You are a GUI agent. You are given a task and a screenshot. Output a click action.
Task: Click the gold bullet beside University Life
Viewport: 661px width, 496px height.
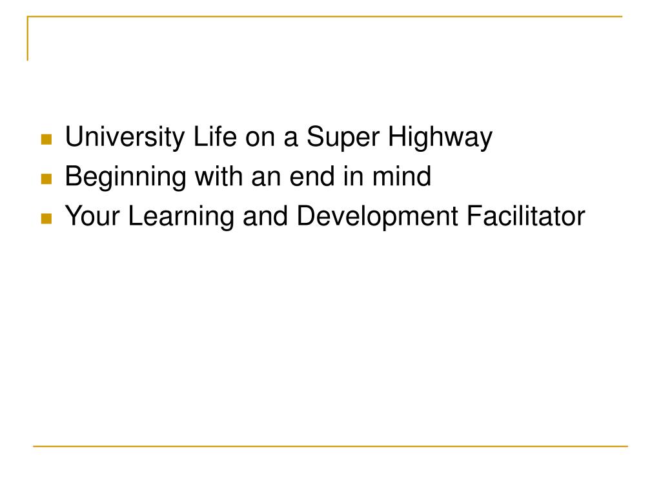click(x=46, y=139)
